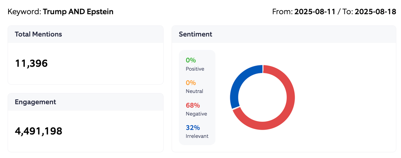
Task: Click the 11,396 total mentions figure
Action: click(x=31, y=63)
